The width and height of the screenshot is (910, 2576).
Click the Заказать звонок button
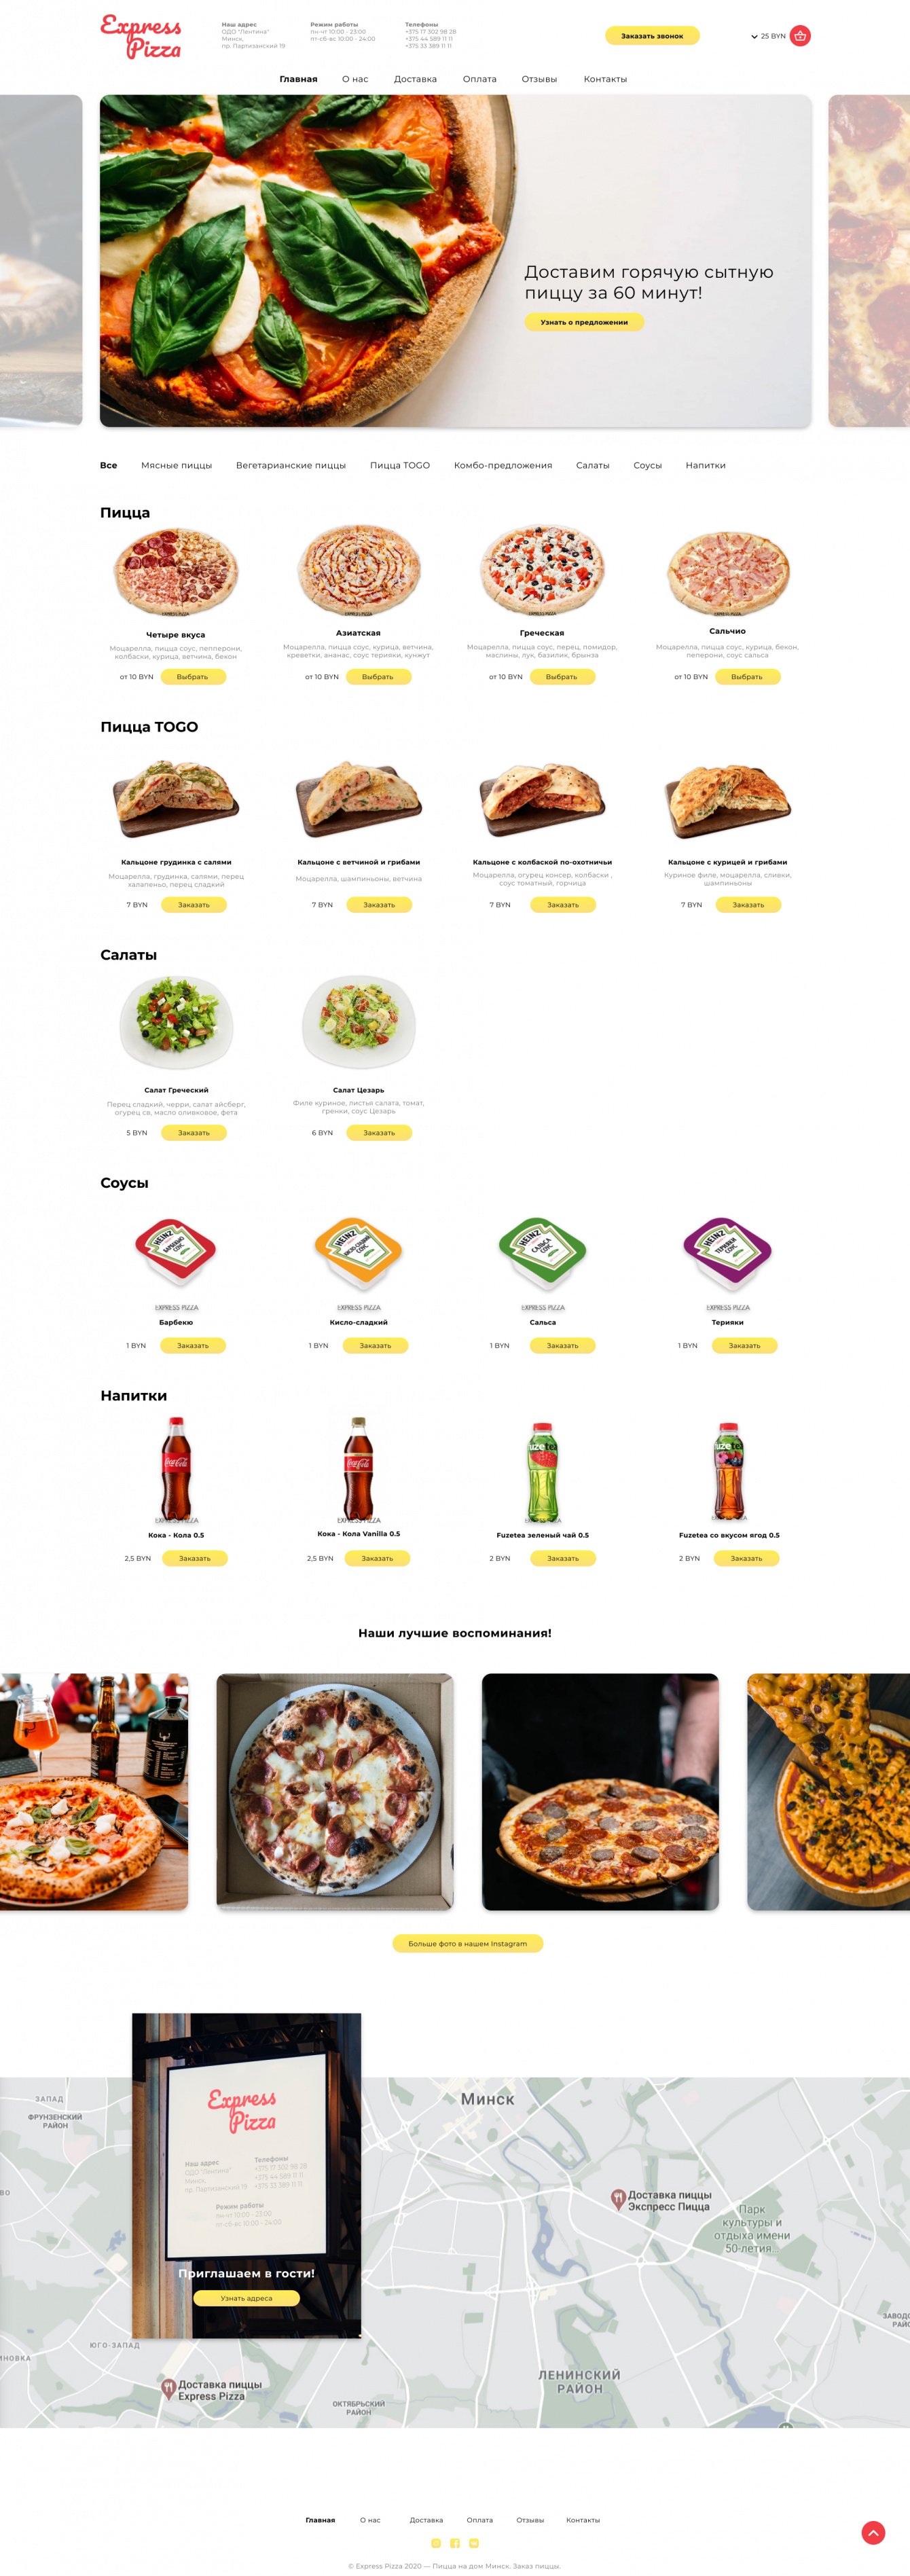tap(652, 36)
